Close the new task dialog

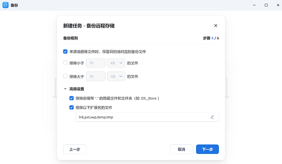coord(216,26)
